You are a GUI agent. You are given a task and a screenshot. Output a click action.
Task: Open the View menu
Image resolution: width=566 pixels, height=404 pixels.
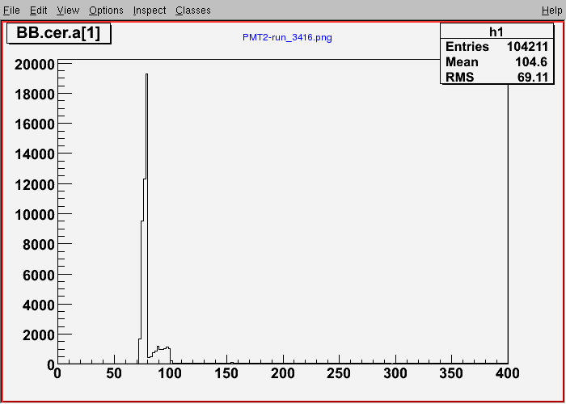tap(68, 11)
